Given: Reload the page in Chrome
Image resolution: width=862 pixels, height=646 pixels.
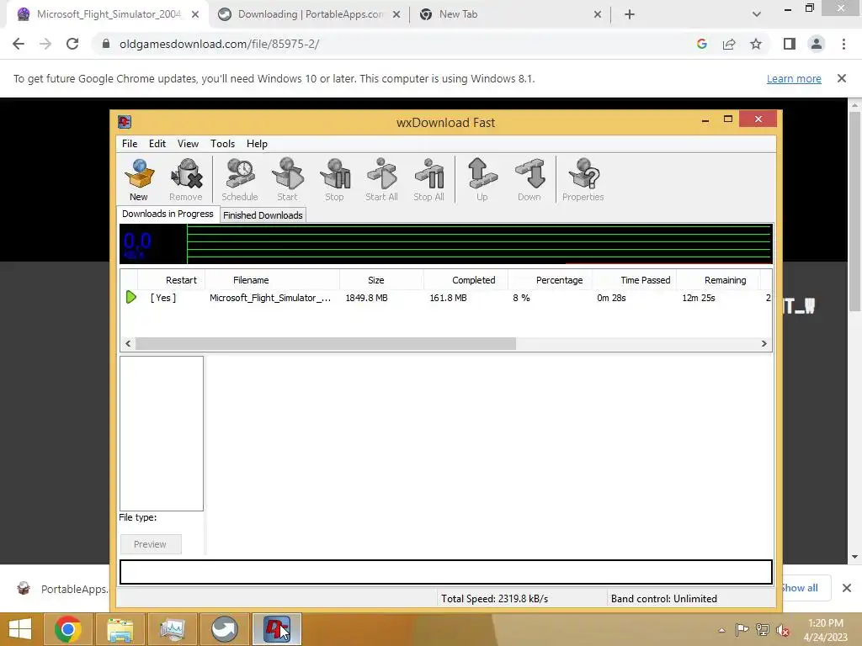Looking at the screenshot, I should click(x=72, y=44).
